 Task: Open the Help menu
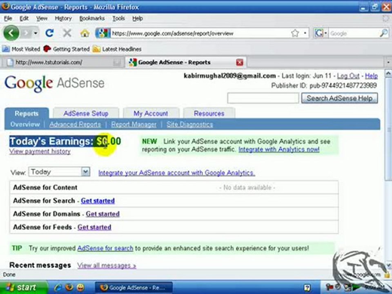click(x=138, y=18)
